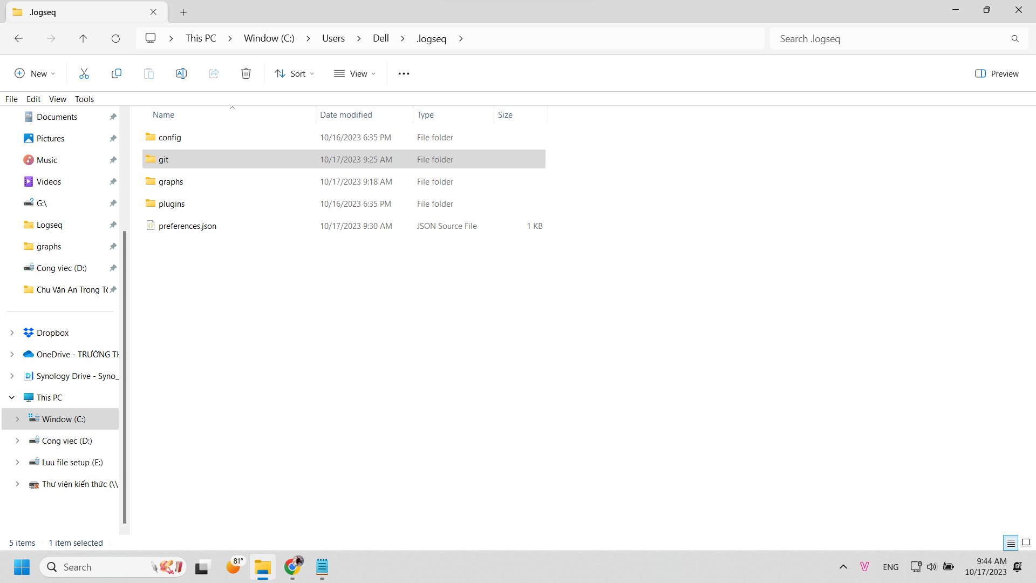Screen dimensions: 1036x583
Task: Click the Paste clipboard icon
Action: click(x=148, y=73)
